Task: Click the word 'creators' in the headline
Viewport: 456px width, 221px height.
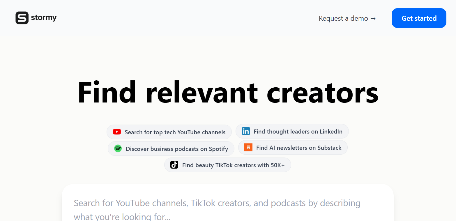Action: point(322,92)
